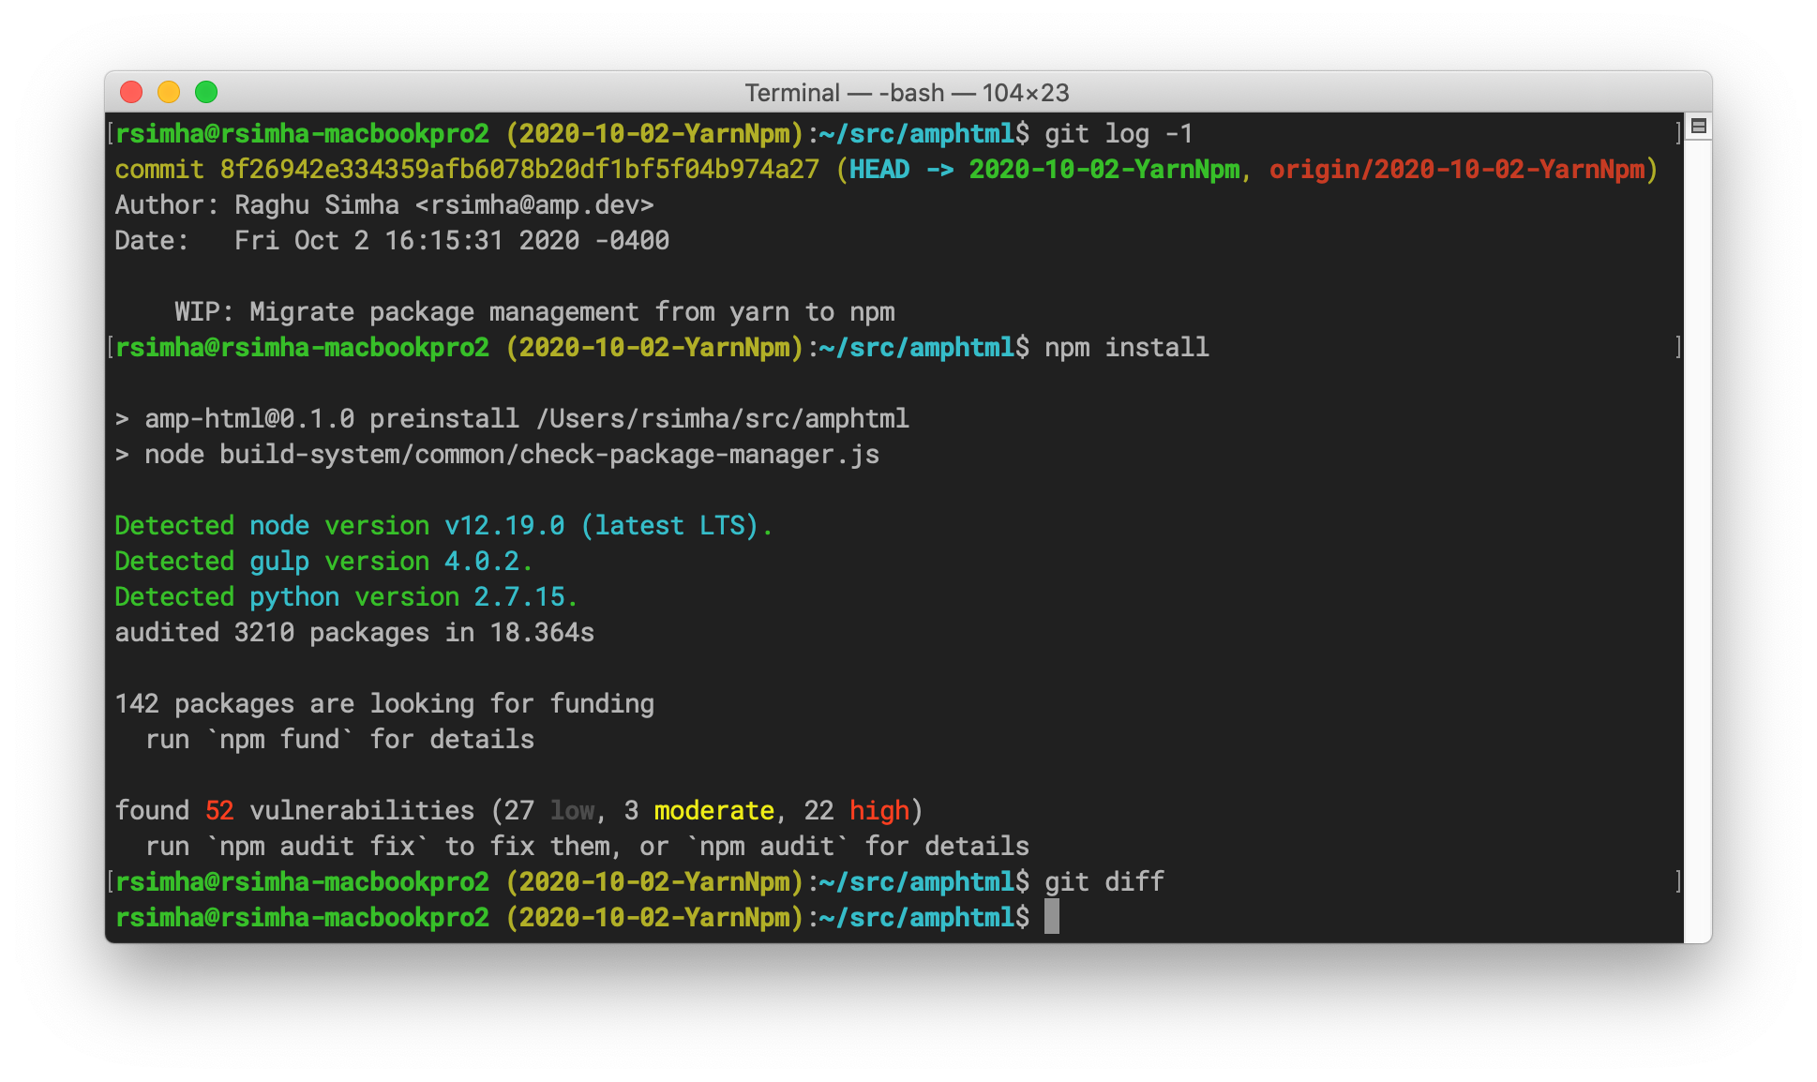Click the red origin/2020-10-02-YarnNpm branch text
This screenshot has width=1817, height=1082.
pos(1456,170)
